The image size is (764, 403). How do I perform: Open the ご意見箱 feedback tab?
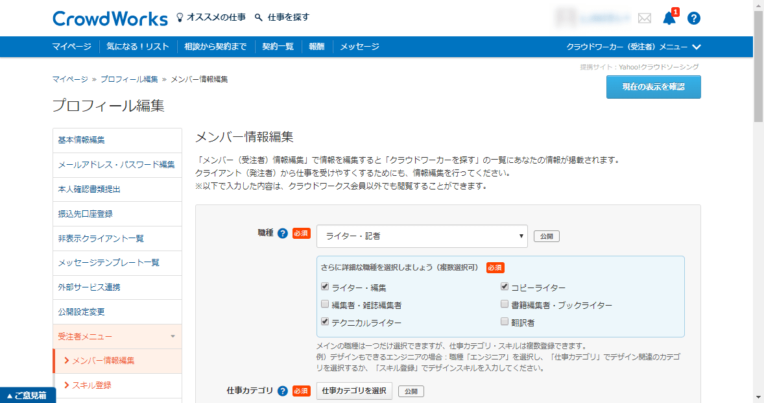pyautogui.click(x=28, y=395)
